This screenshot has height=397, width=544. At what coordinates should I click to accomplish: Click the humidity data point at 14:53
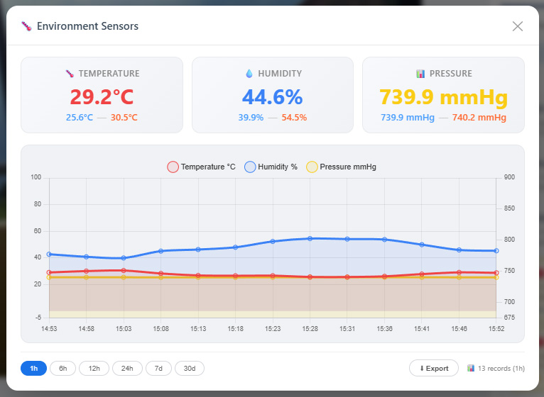tap(49, 254)
